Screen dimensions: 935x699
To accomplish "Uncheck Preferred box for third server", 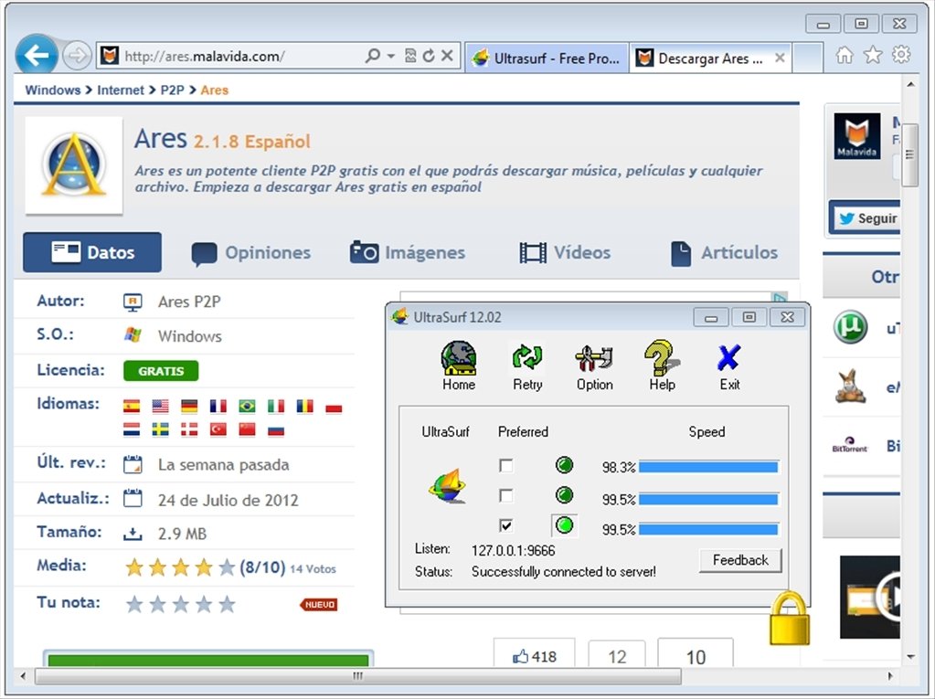I will 505,525.
